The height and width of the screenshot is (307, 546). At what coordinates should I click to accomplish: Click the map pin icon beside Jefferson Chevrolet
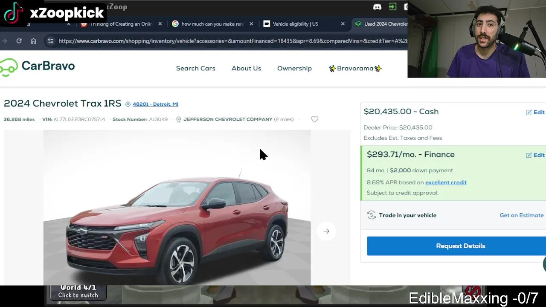[178, 119]
